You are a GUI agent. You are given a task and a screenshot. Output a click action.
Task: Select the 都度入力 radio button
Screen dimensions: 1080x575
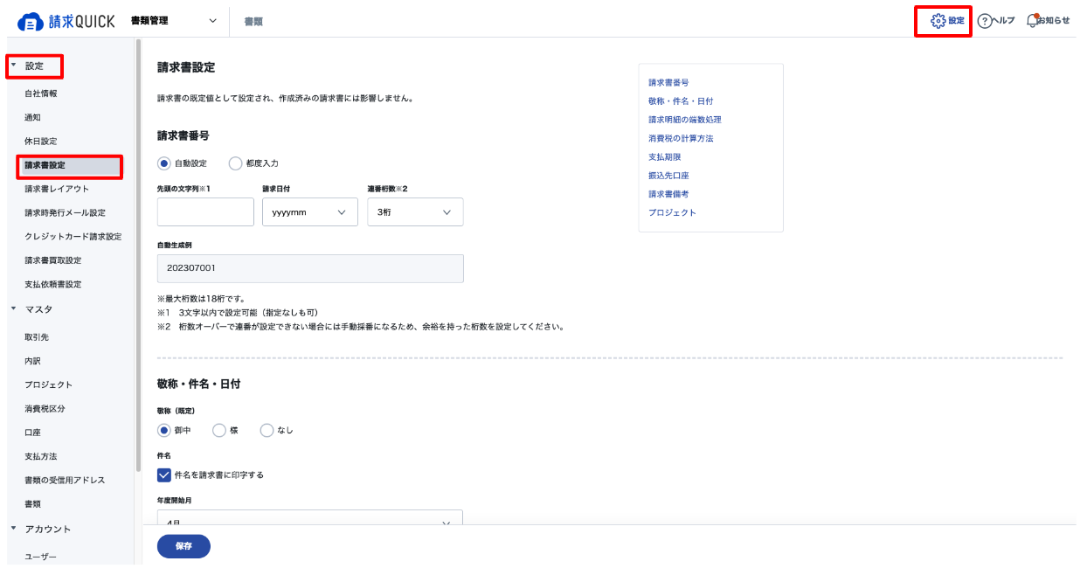[235, 163]
